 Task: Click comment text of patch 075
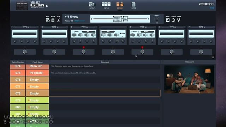tap(73, 73)
